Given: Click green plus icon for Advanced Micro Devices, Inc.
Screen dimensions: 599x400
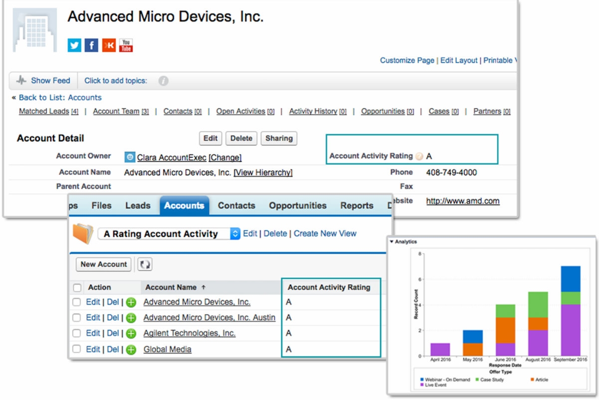Looking at the screenshot, I should point(131,303).
